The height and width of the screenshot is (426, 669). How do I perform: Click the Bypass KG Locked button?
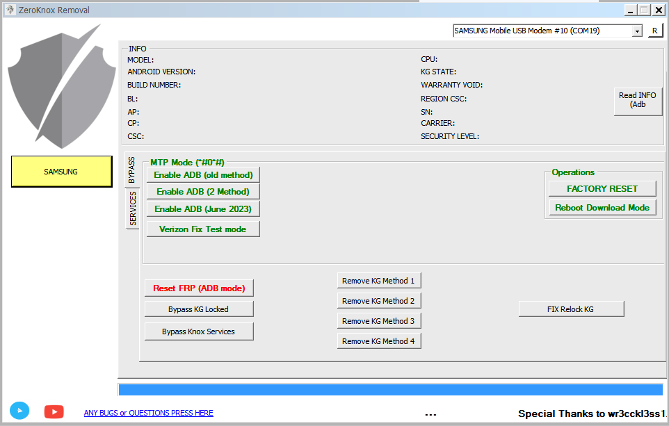point(200,309)
